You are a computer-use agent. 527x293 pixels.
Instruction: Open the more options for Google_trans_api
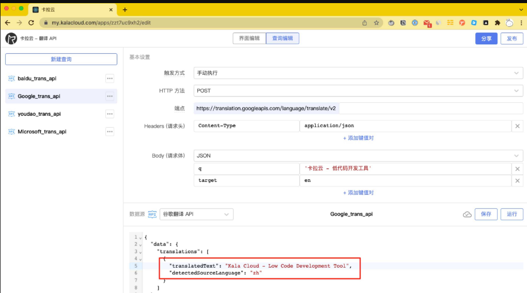click(110, 96)
